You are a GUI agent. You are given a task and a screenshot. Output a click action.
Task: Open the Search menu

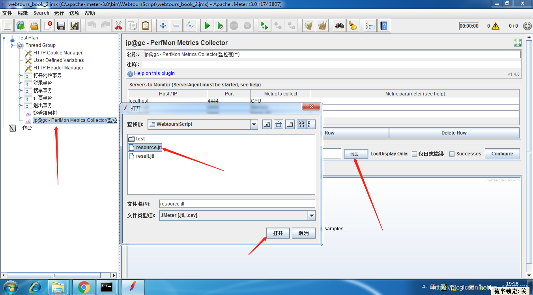[41, 13]
